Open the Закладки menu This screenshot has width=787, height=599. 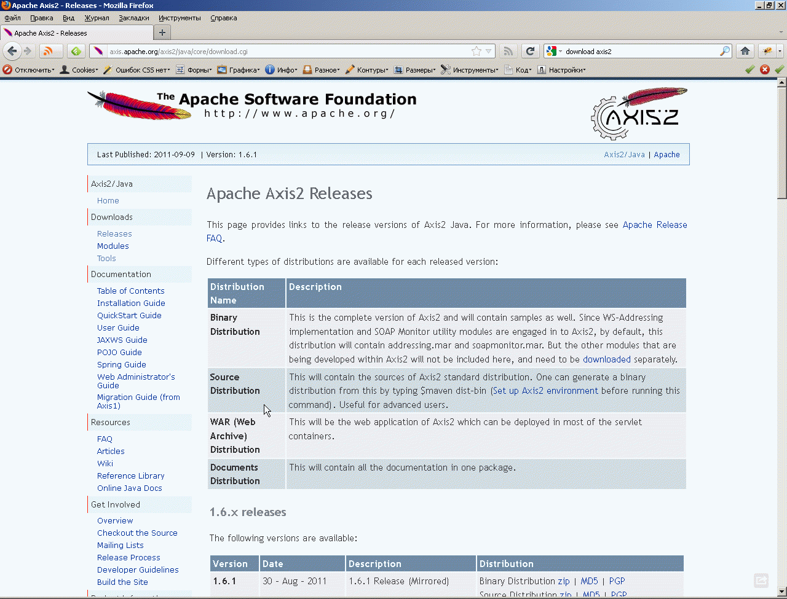(x=134, y=18)
